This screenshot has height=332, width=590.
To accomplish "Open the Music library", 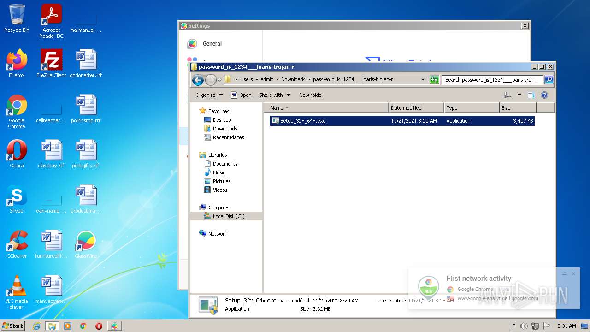I will [x=219, y=172].
